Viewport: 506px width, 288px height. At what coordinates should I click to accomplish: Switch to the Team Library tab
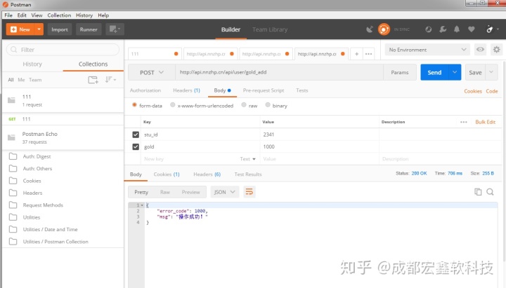[270, 29]
